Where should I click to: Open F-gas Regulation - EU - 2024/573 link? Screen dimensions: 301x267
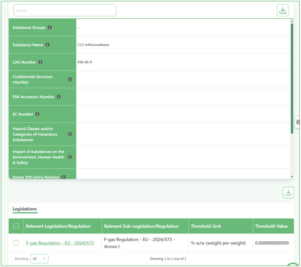coord(60,243)
